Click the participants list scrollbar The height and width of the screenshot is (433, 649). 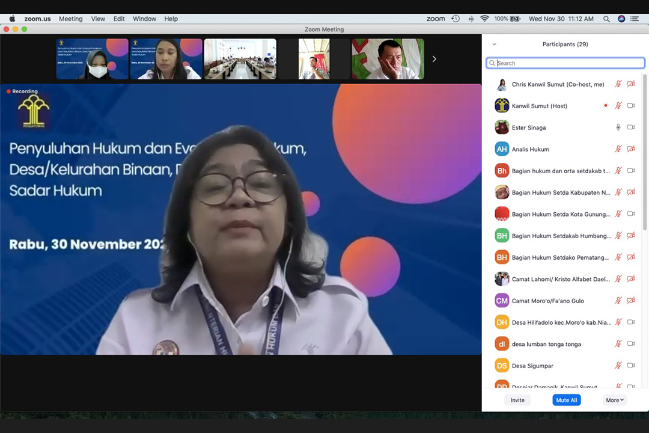(x=645, y=150)
